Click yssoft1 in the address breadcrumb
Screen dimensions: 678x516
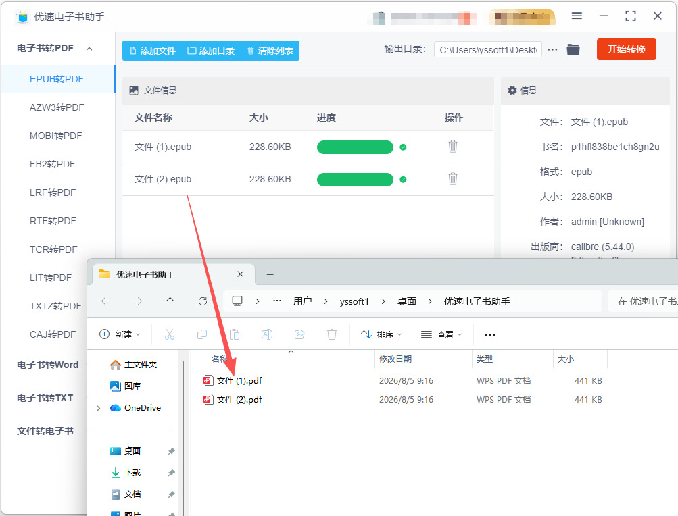354,301
